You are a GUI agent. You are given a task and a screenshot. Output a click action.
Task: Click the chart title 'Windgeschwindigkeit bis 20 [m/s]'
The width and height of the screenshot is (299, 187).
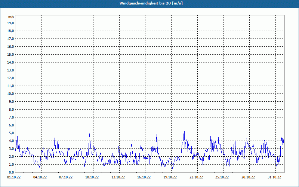click(151, 3)
